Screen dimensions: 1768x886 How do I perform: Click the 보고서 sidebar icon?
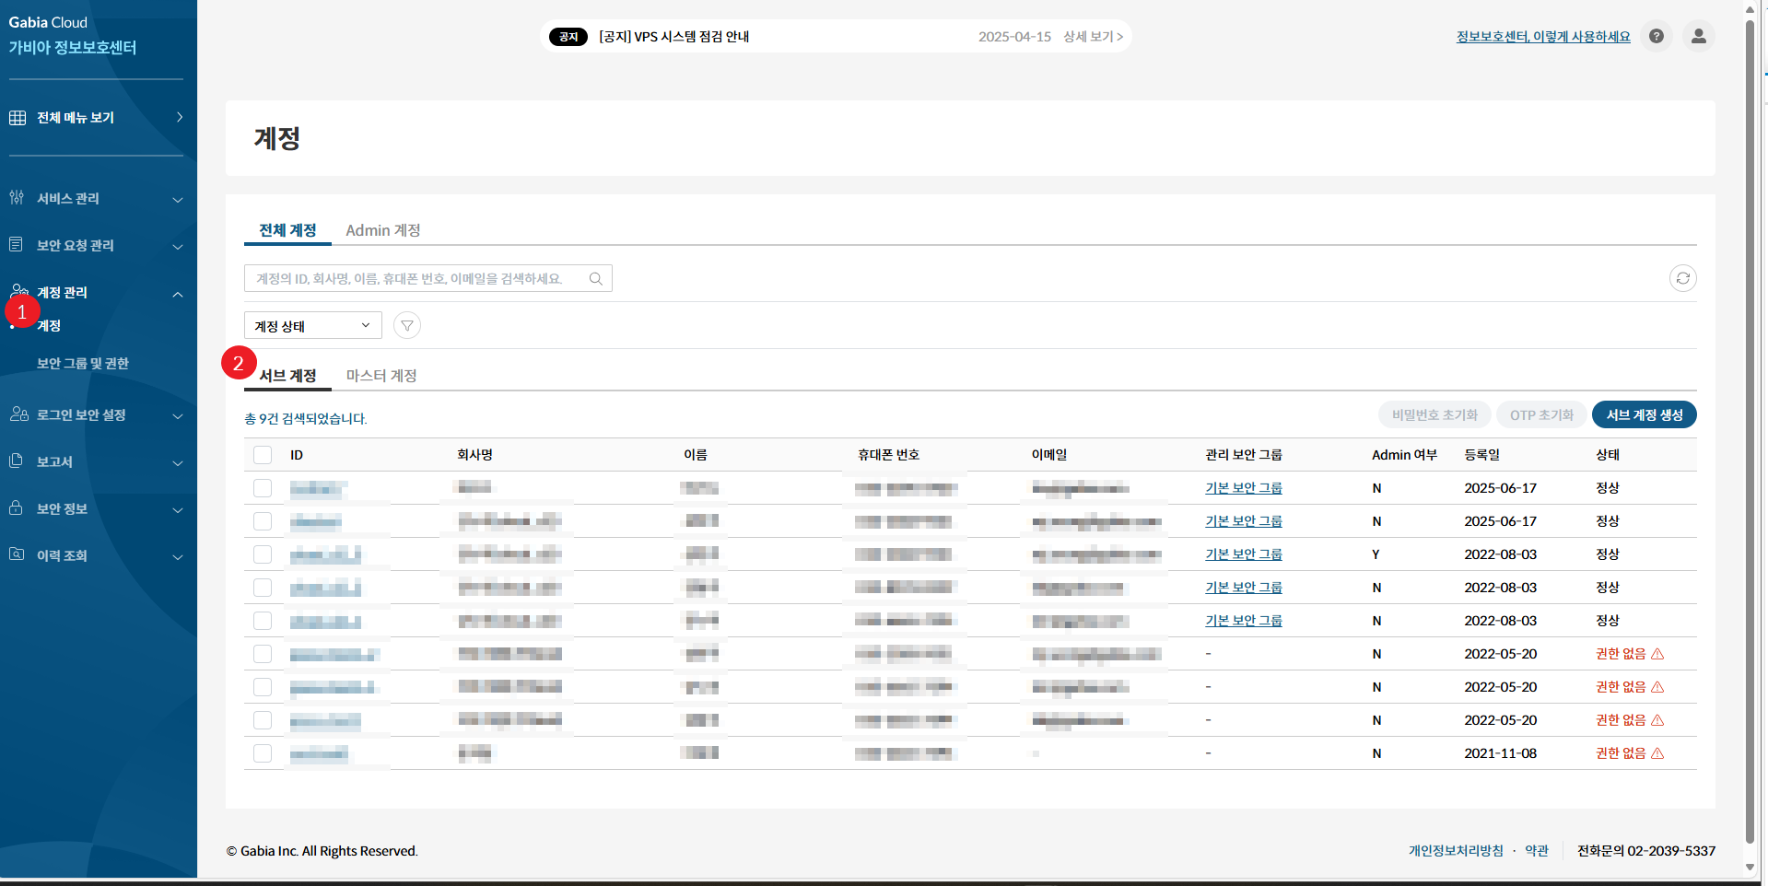pos(17,461)
